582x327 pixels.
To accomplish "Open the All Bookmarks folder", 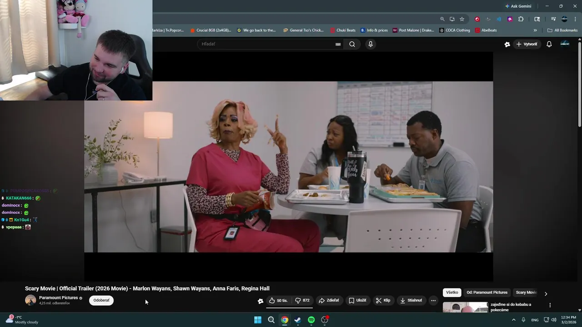I will click(562, 30).
